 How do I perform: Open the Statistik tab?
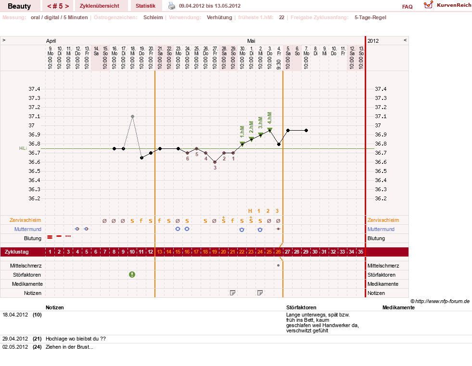(145, 6)
